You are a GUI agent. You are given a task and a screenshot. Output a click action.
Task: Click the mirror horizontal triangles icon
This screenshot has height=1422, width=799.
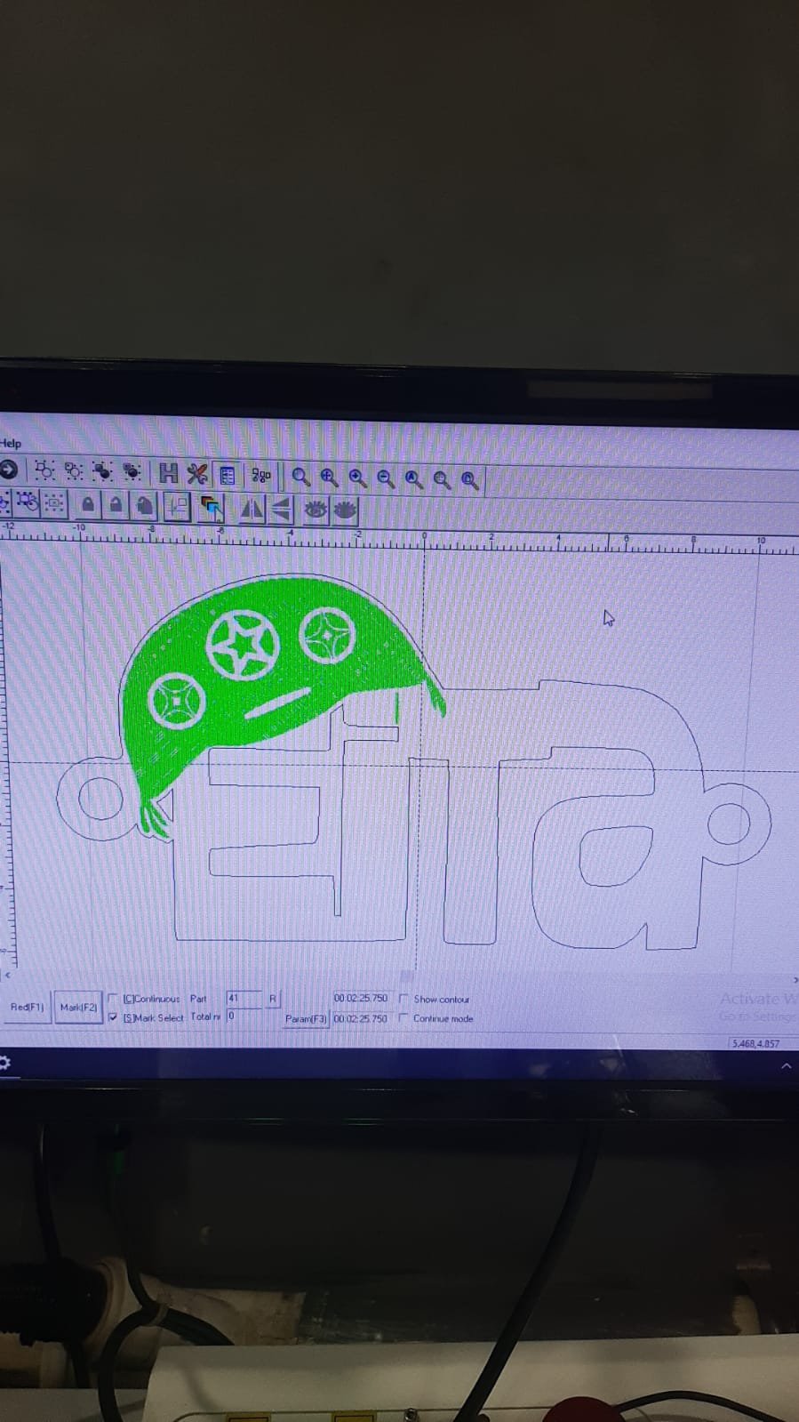pyautogui.click(x=252, y=509)
